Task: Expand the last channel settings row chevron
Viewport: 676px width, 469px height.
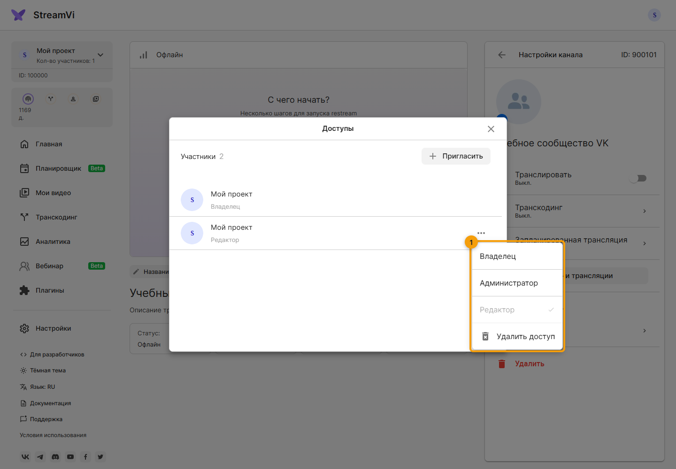Action: point(645,331)
